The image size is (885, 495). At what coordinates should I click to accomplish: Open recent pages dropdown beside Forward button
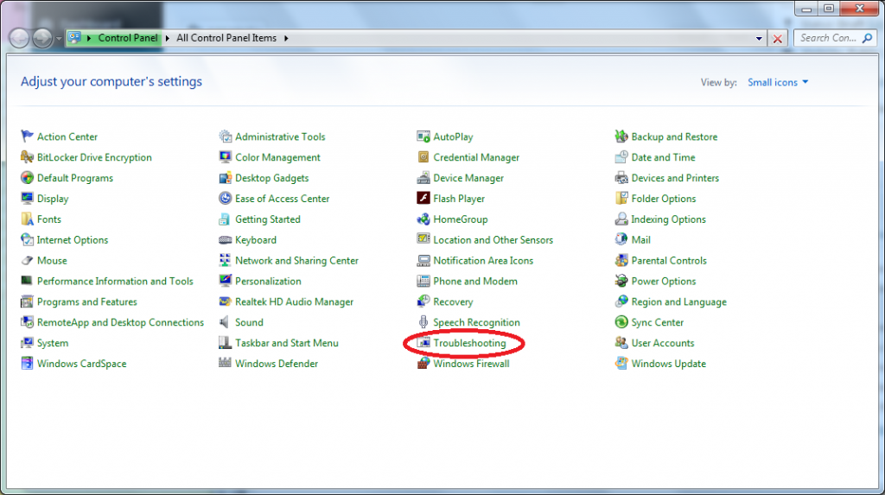pos(59,39)
